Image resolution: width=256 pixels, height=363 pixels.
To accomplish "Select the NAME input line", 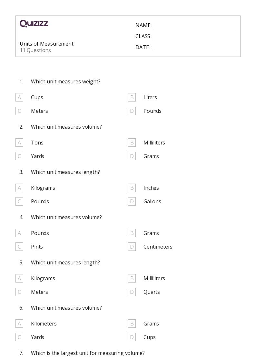I will click(x=195, y=26).
